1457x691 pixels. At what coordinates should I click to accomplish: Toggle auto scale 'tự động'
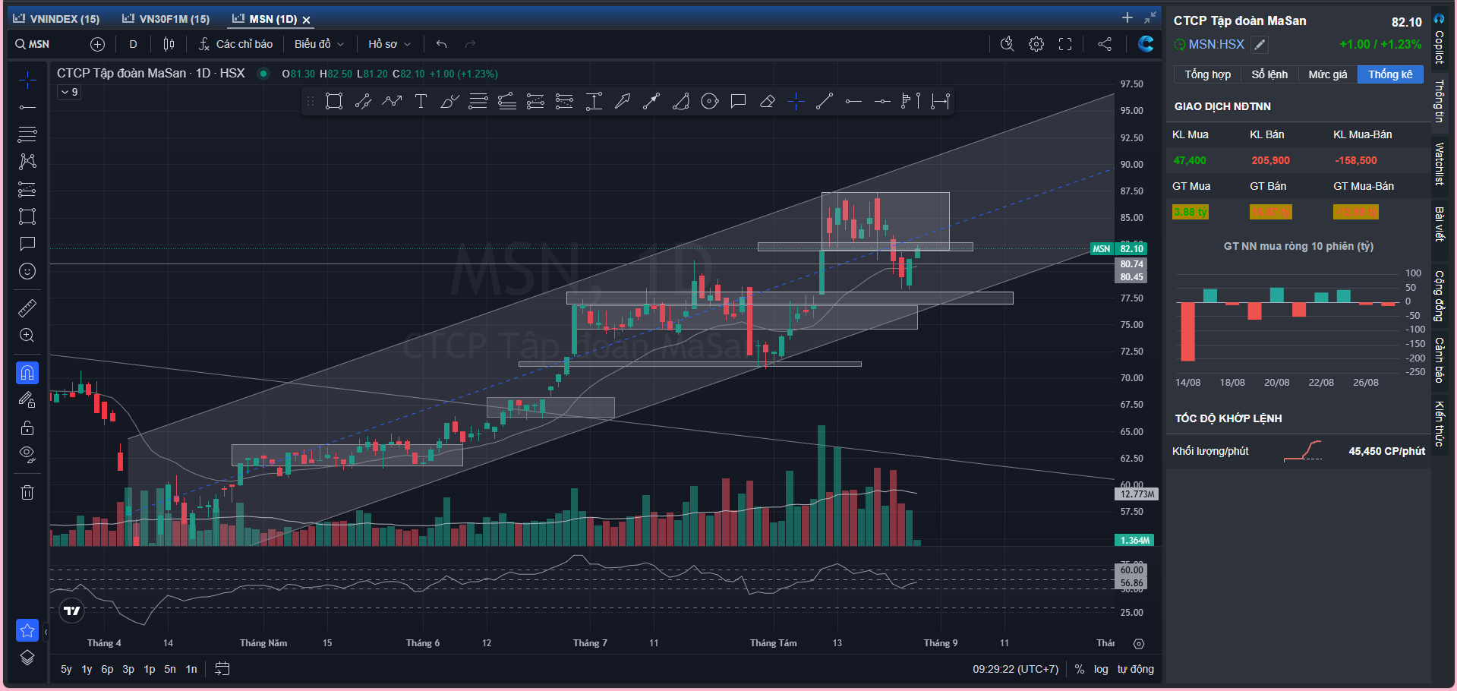1136,669
